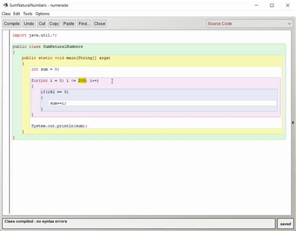The height and width of the screenshot is (231, 296).
Task: Click the 'import java.util.*;' line
Action: click(34, 35)
